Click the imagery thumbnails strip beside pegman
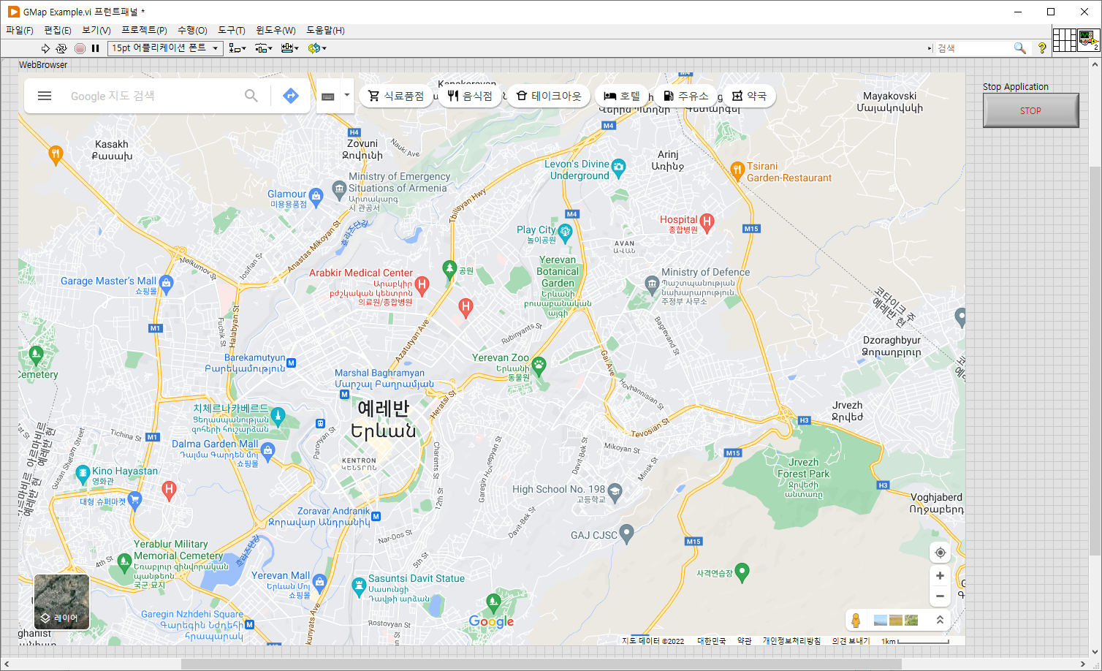 [x=896, y=620]
